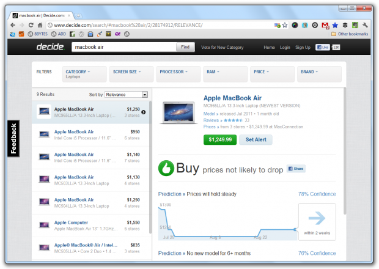Click the Facebook Share button near Buy
The width and height of the screenshot is (379, 269).
pos(296,169)
